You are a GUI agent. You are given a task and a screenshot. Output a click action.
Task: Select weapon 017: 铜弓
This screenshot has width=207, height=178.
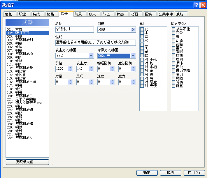27,85
